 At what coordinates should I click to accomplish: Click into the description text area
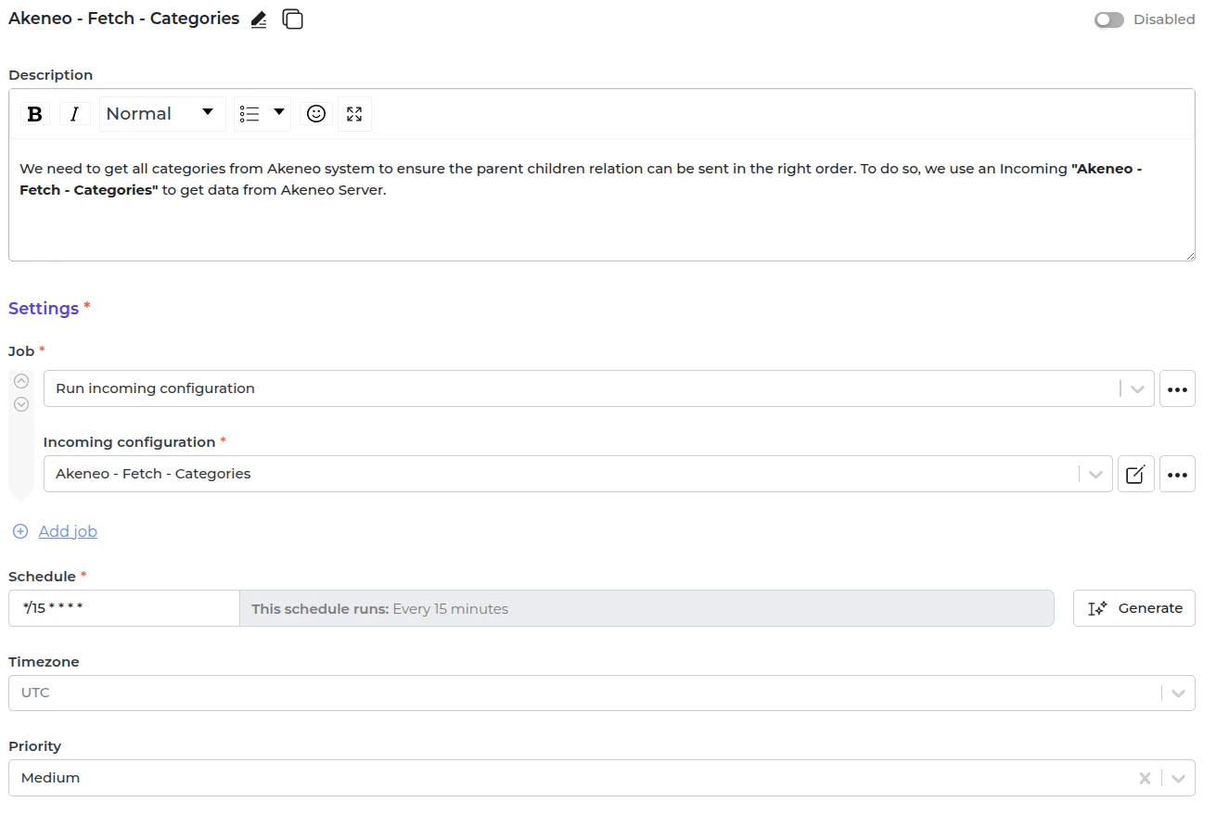point(601,199)
